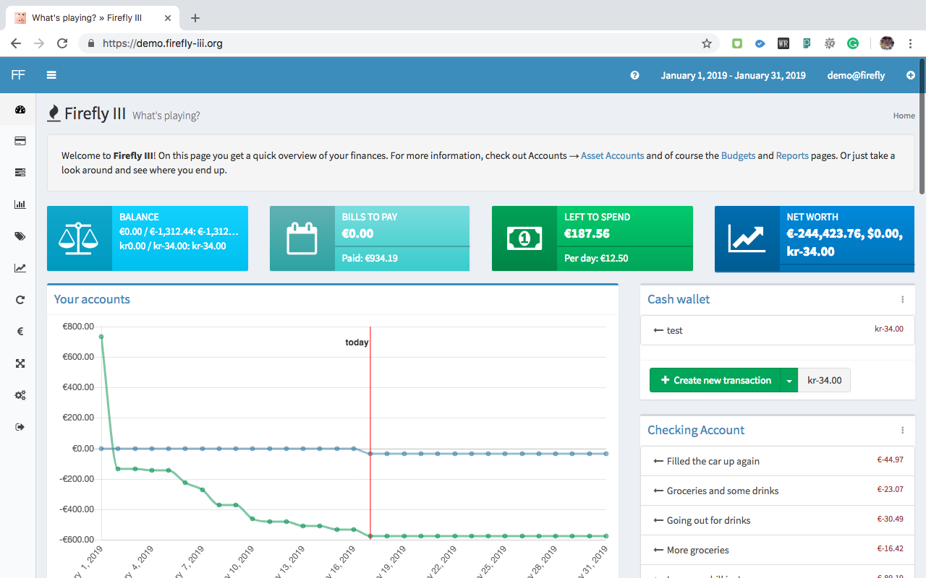Open Cash wallet box options menu

tap(902, 299)
